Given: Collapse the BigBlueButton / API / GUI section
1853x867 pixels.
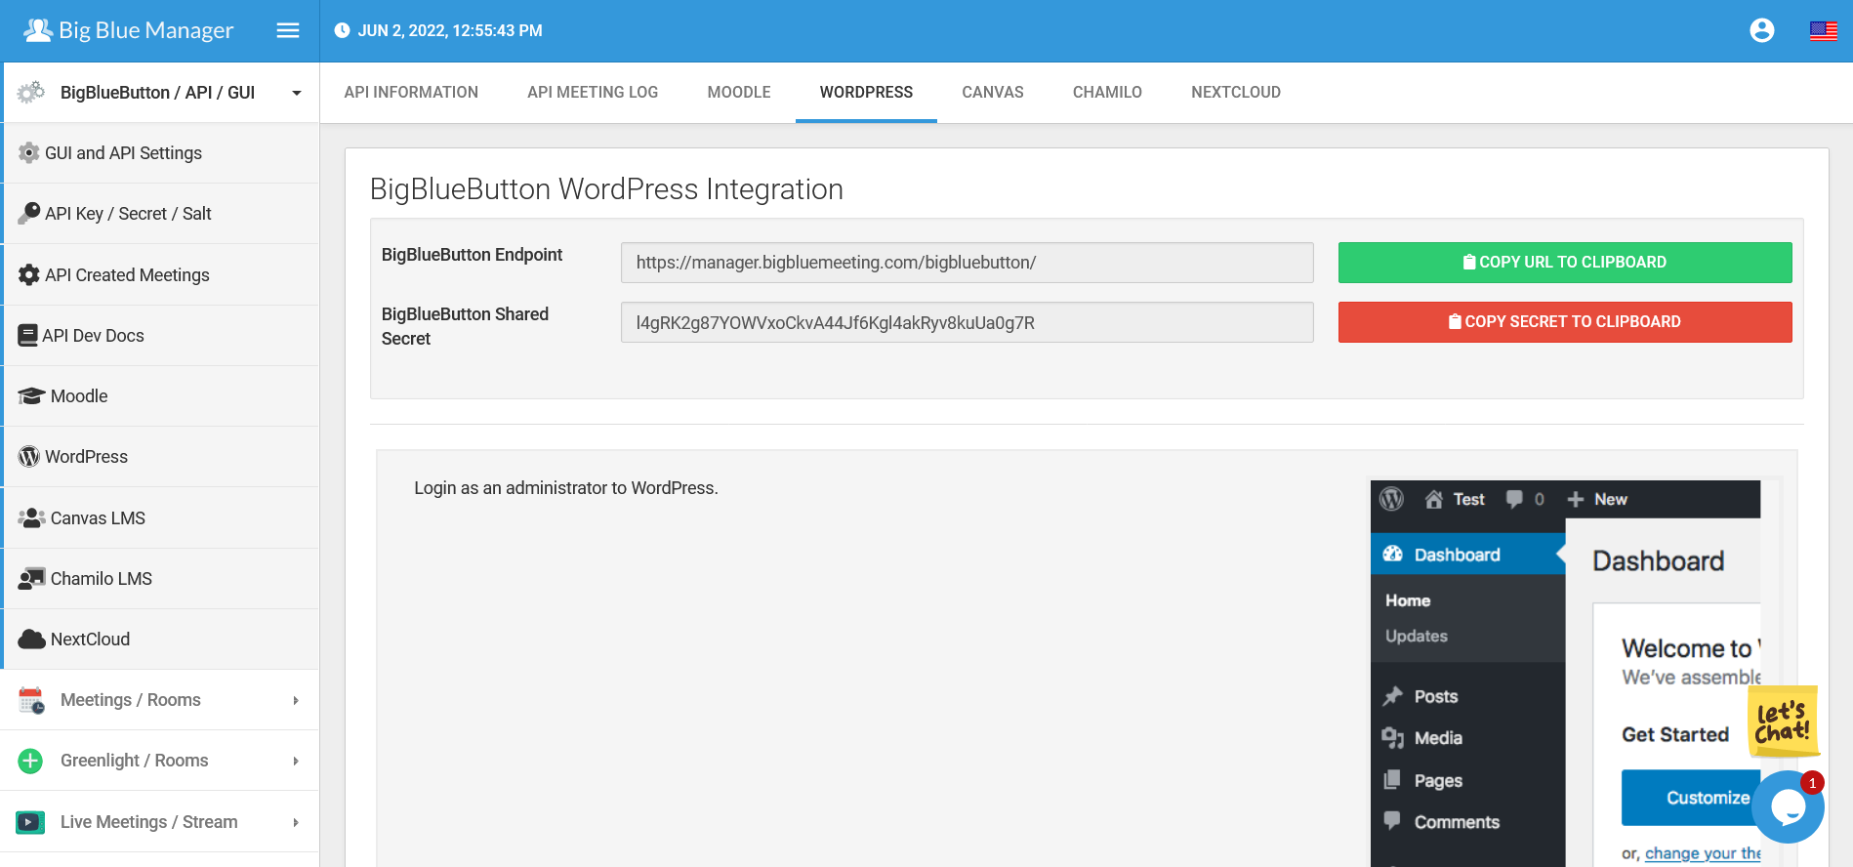Looking at the screenshot, I should pyautogui.click(x=297, y=93).
